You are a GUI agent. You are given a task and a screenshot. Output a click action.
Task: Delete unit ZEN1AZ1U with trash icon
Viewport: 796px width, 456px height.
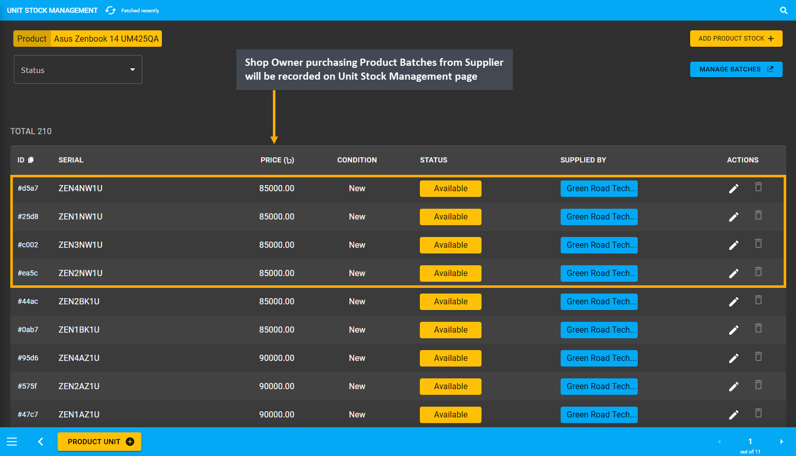click(x=758, y=413)
